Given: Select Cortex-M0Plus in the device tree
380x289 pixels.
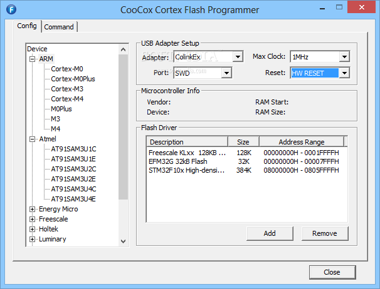Looking at the screenshot, I should pos(73,79).
